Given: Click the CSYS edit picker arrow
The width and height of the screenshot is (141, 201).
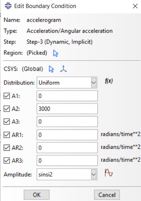Looking at the screenshot, I should (51, 69).
